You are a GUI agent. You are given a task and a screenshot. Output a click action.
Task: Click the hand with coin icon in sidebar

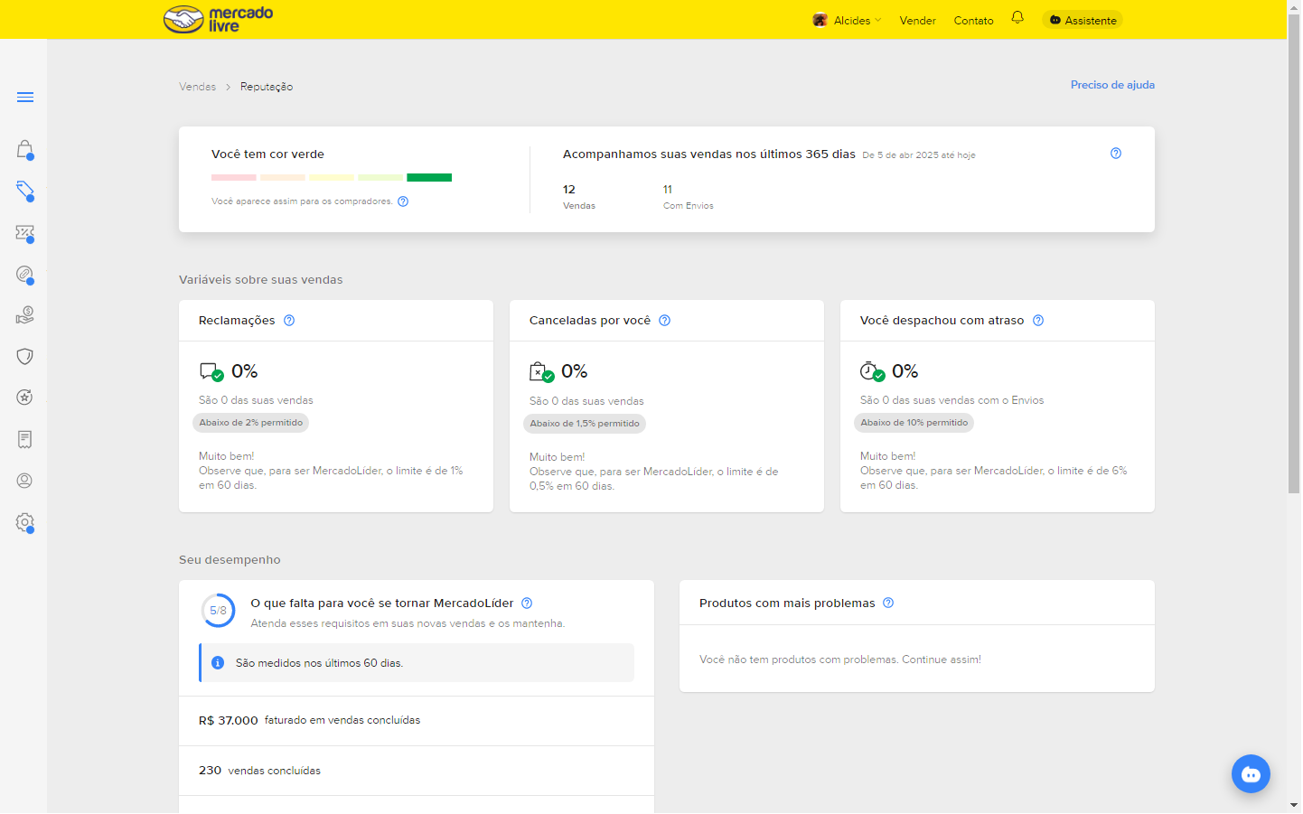pyautogui.click(x=25, y=315)
